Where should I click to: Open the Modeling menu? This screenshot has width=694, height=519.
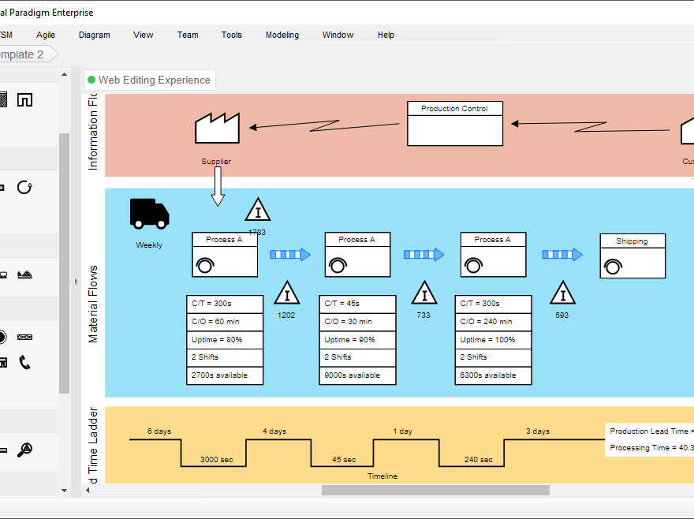pyautogui.click(x=282, y=35)
